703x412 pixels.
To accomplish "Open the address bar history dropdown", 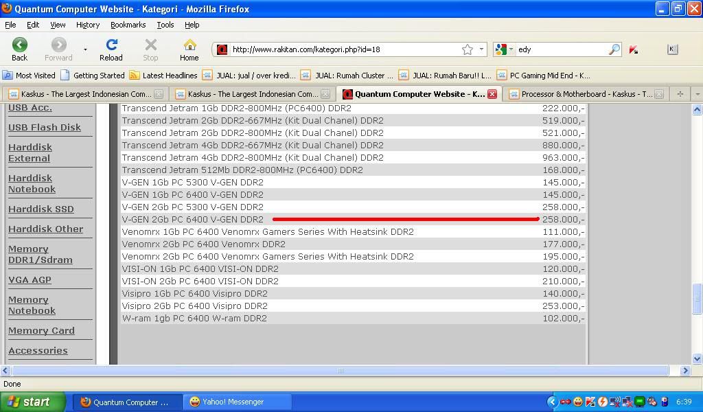I will pyautogui.click(x=481, y=49).
